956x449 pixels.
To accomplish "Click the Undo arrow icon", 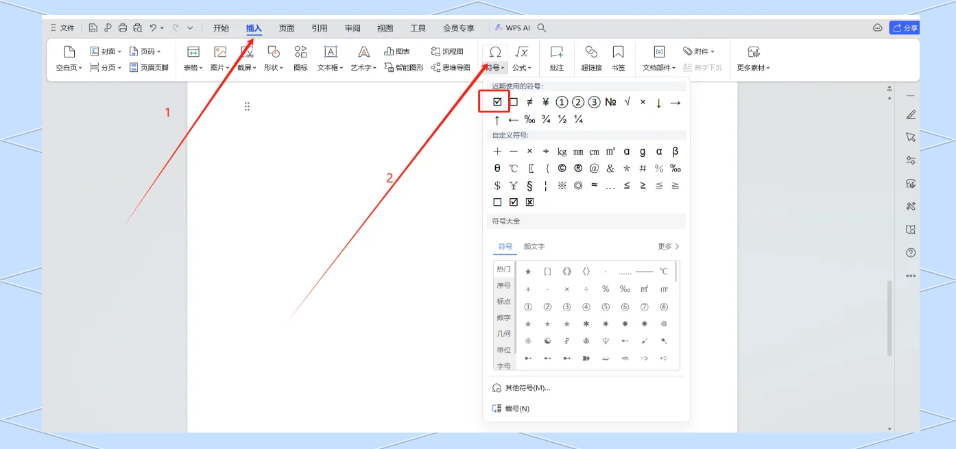I will click(153, 28).
